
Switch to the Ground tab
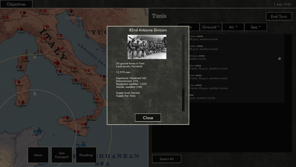click(x=211, y=27)
